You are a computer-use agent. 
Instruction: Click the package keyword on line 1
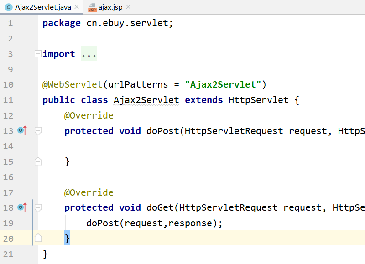tap(62, 24)
